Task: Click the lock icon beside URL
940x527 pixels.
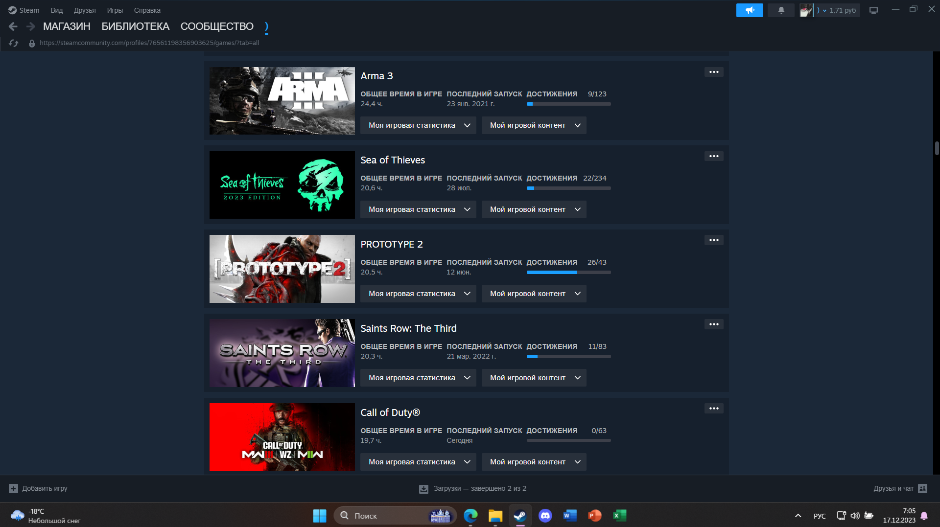Action: coord(32,43)
